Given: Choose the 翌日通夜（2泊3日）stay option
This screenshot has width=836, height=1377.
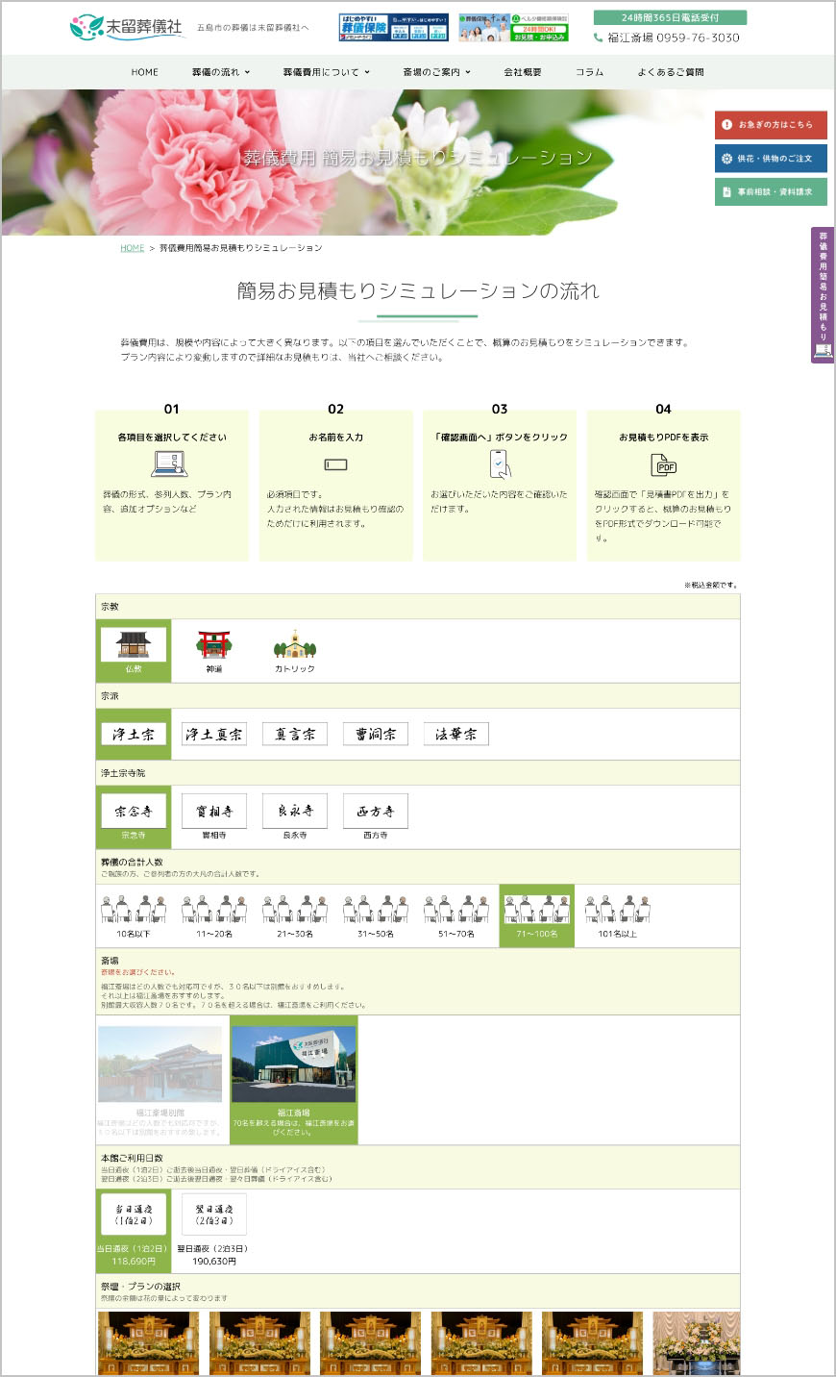Looking at the screenshot, I should (213, 1214).
